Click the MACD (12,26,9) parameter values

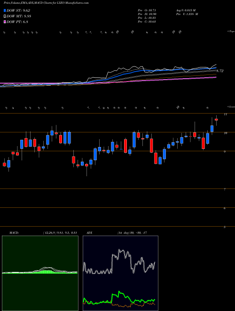(60, 233)
